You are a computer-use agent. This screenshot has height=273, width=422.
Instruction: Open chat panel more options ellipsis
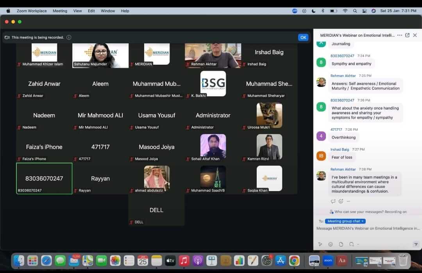399,35
